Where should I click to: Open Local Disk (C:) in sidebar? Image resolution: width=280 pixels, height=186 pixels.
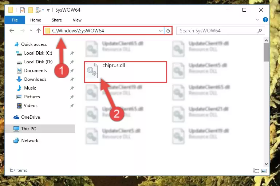pyautogui.click(x=38, y=53)
